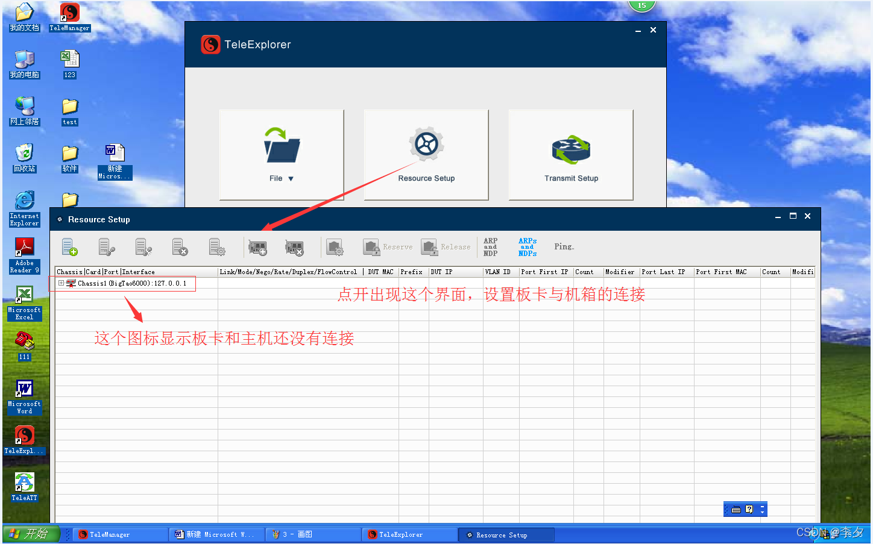Select the Internet Explorer desktop icon

click(25, 208)
